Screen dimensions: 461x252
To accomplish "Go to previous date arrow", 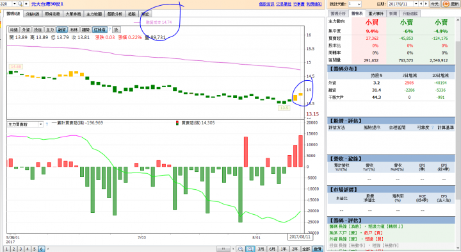I will (421, 4).
